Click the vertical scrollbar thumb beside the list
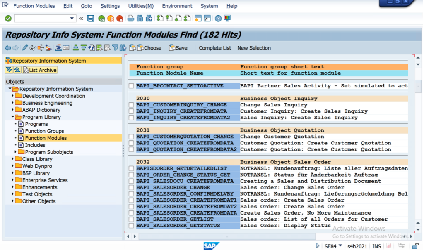 click(x=418, y=86)
